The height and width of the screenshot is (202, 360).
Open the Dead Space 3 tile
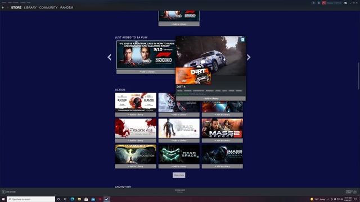click(x=179, y=128)
